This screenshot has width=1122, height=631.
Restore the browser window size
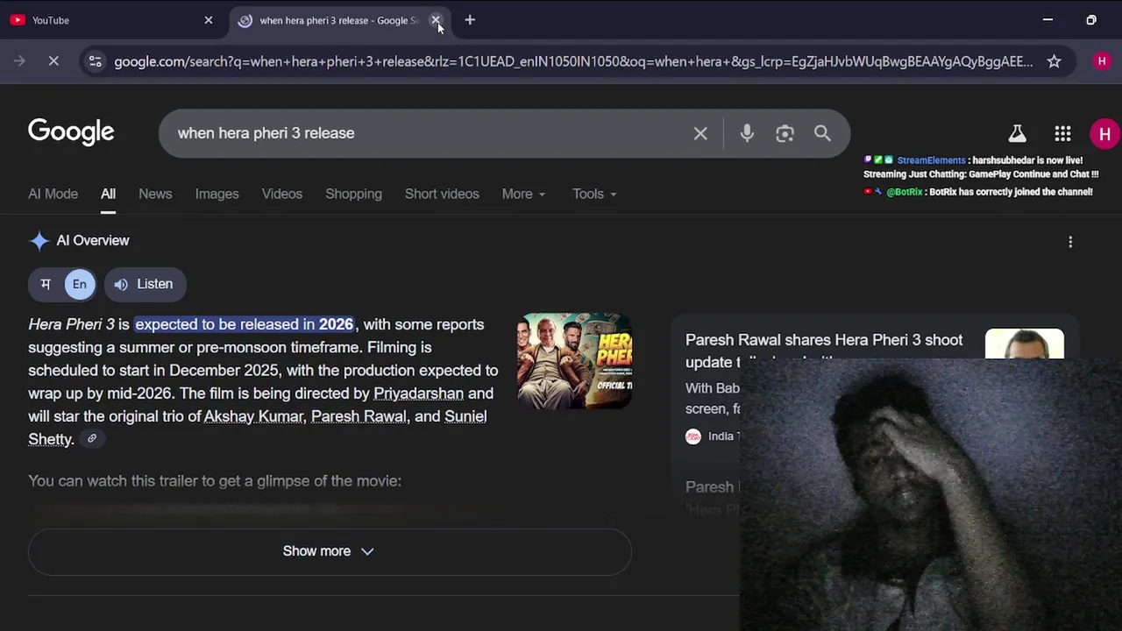(x=1091, y=19)
